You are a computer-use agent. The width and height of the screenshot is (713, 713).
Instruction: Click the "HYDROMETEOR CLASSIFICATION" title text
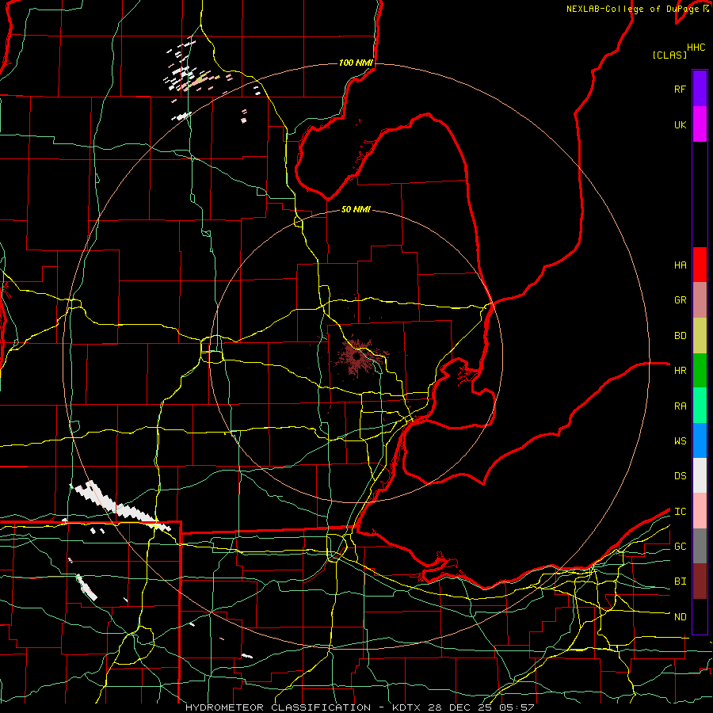pyautogui.click(x=278, y=707)
